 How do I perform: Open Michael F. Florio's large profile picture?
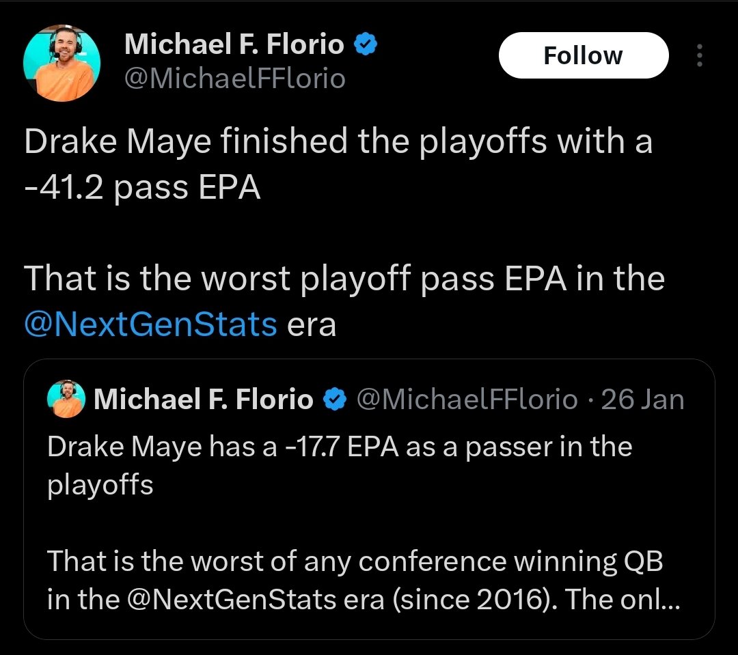(x=62, y=63)
